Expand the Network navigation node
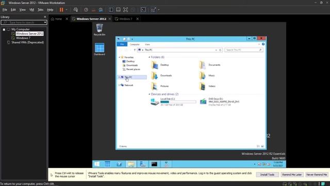 pos(119,85)
